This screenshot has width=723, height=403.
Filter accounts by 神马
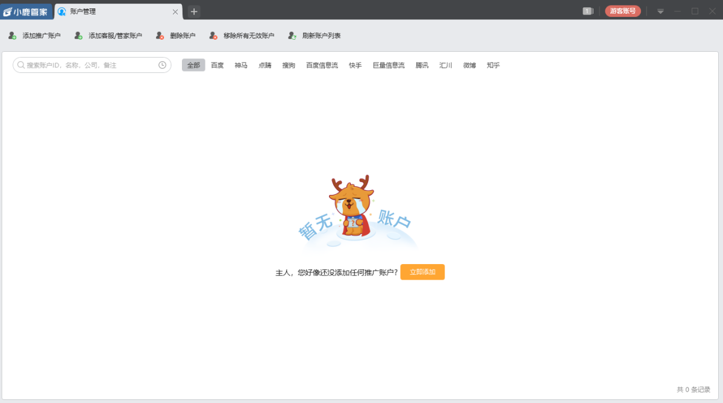(x=241, y=65)
